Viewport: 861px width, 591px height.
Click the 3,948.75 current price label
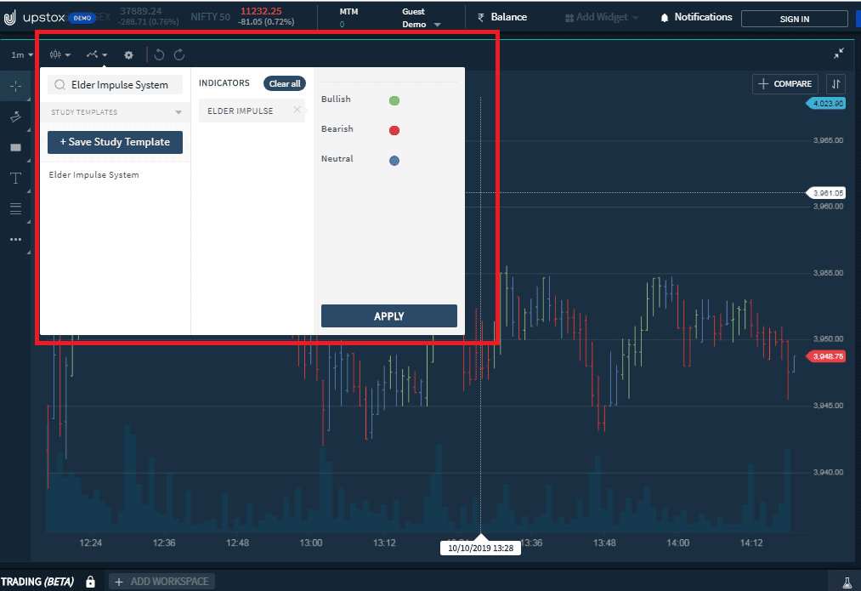[826, 356]
